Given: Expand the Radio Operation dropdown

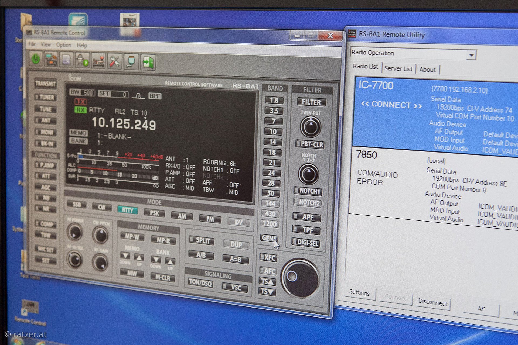Looking at the screenshot, I should tap(471, 55).
